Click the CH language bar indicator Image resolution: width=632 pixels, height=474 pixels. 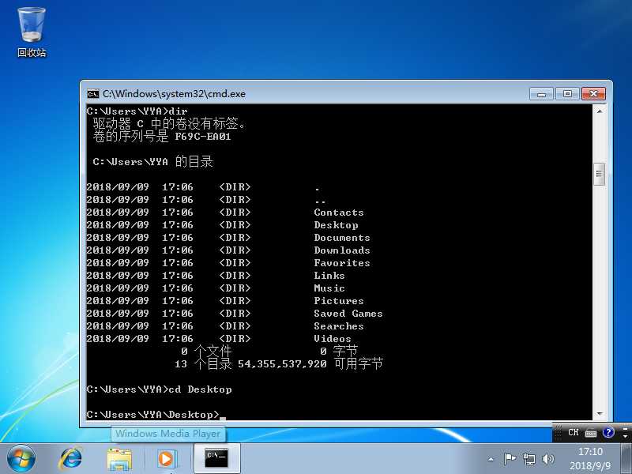tap(574, 432)
